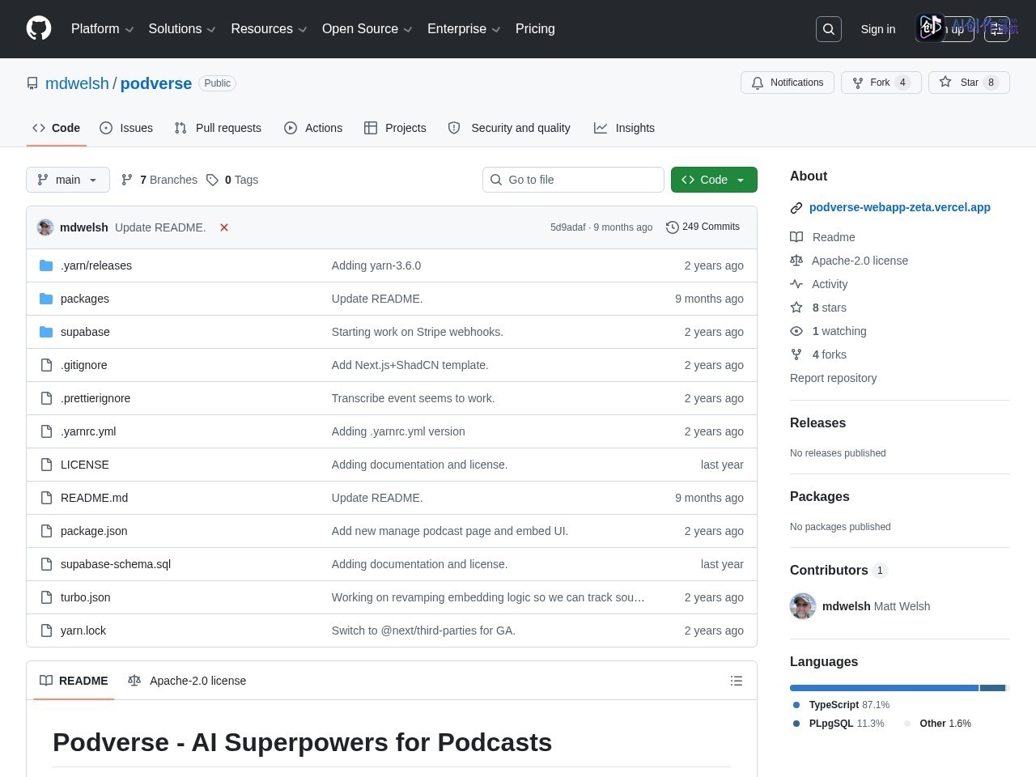This screenshot has height=777, width=1036.
Task: Click the mdwelsh commit author avatar
Action: [45, 227]
